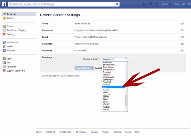This screenshot has height=136, width=191.
Task: Click the Followers RSS icon
Action: click(4, 50)
